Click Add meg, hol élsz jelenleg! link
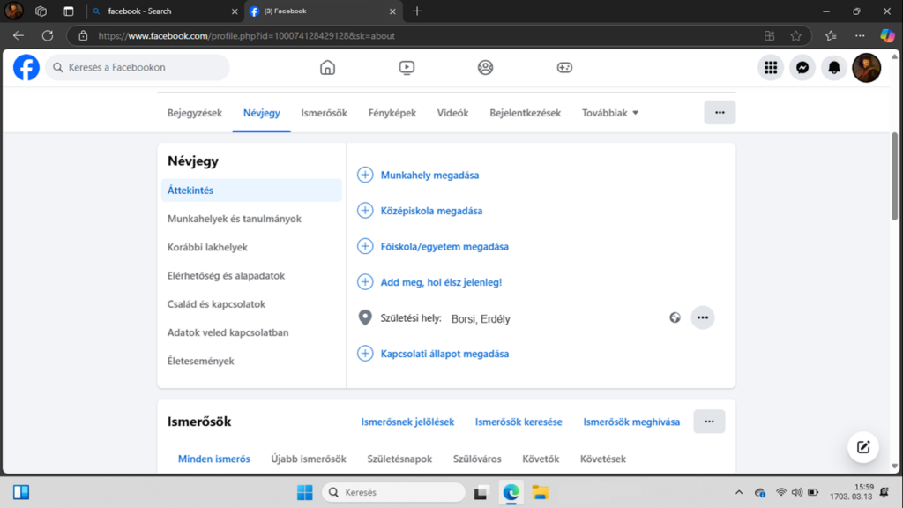This screenshot has height=508, width=903. pyautogui.click(x=441, y=282)
